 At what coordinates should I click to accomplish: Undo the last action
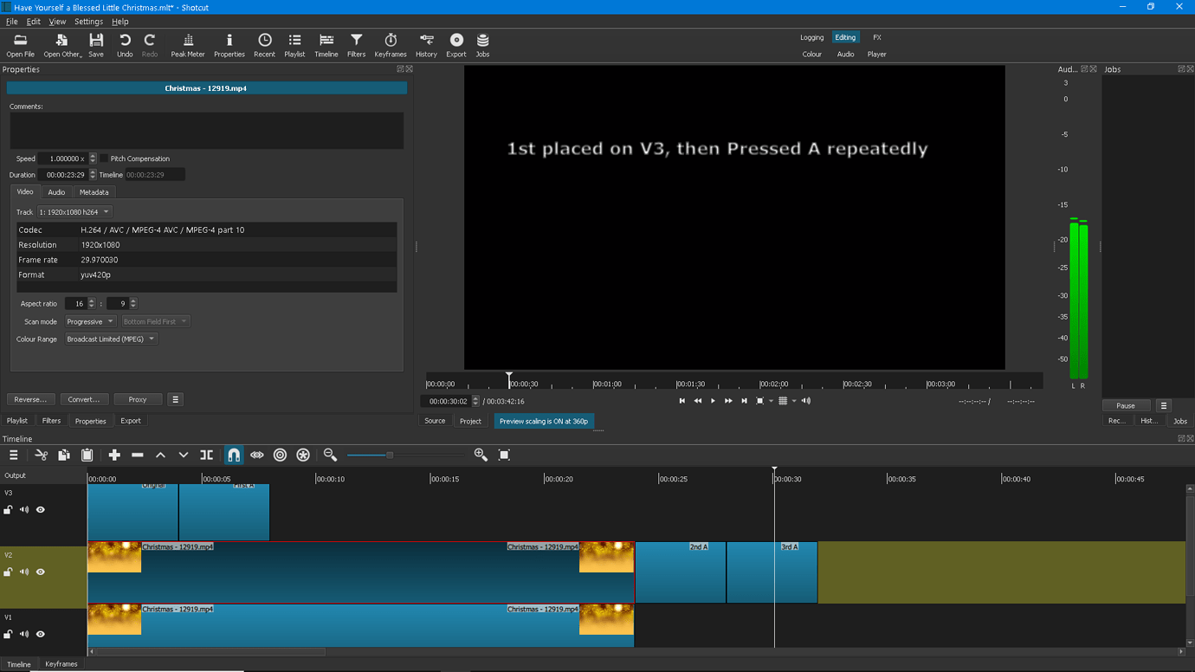pyautogui.click(x=125, y=45)
